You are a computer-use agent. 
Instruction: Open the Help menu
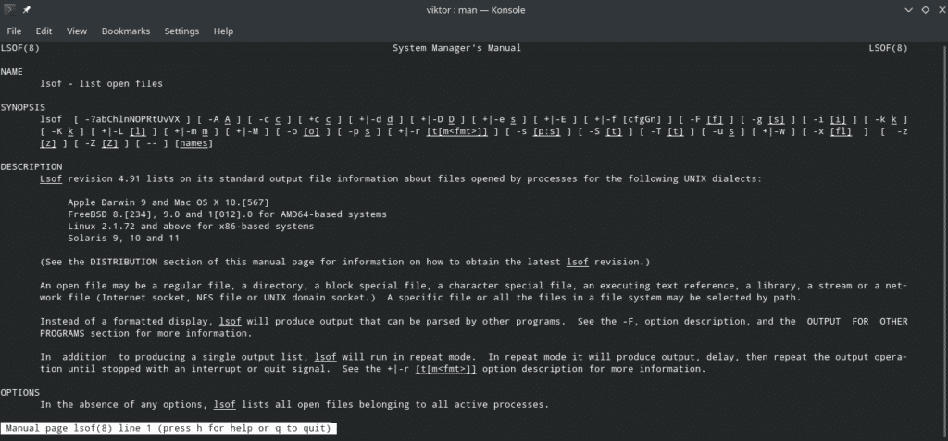(223, 31)
